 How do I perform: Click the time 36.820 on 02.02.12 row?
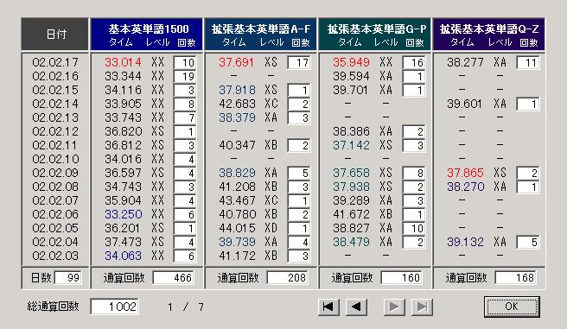123,131
